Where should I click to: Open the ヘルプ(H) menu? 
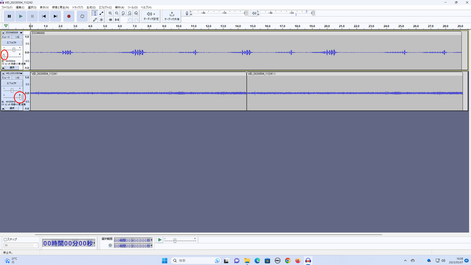click(x=146, y=7)
